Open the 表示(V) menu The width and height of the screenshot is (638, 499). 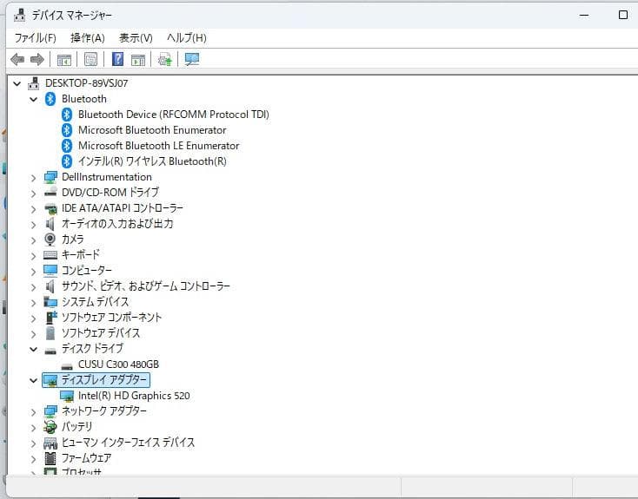coord(136,38)
